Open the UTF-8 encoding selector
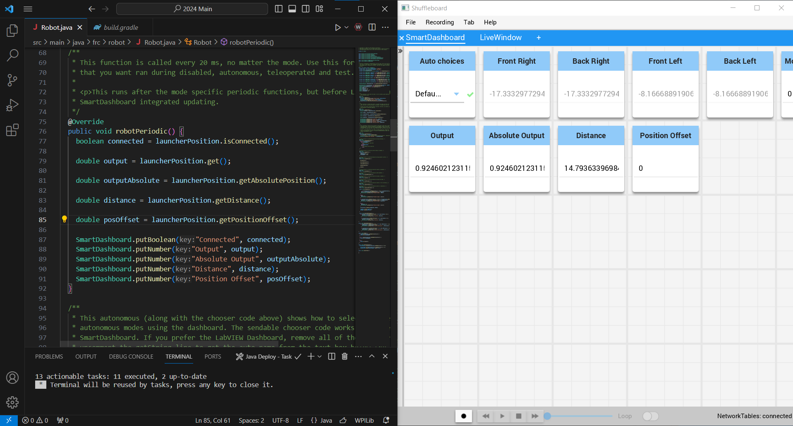This screenshot has height=426, width=793. coord(280,420)
